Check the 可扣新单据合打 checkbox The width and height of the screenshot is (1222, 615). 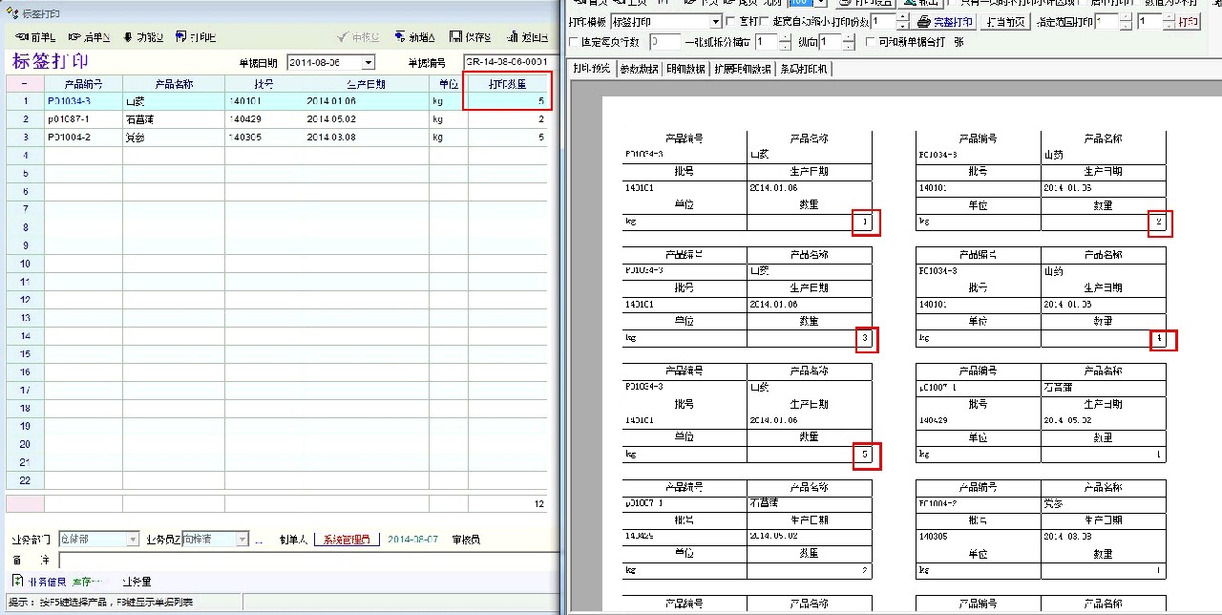coord(870,42)
